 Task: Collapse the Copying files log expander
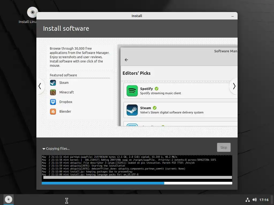[44, 149]
